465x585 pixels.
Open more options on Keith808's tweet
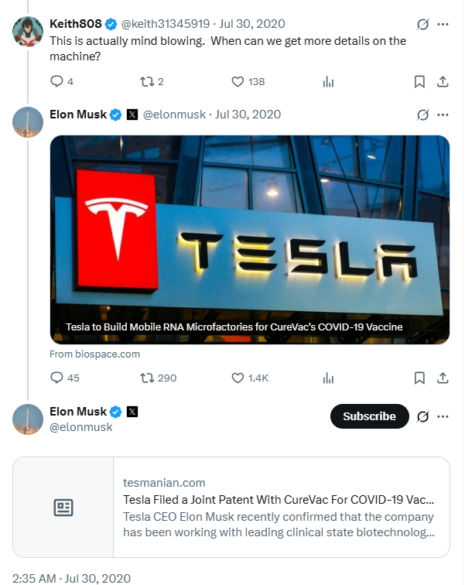click(443, 24)
